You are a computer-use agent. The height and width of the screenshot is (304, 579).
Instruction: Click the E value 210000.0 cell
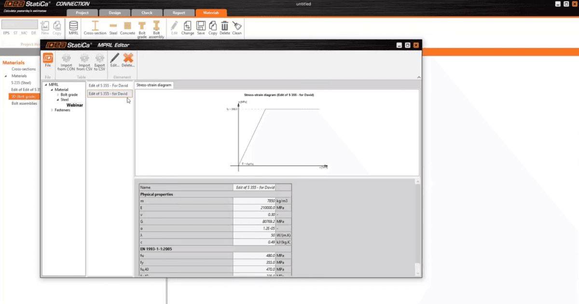tap(254, 207)
